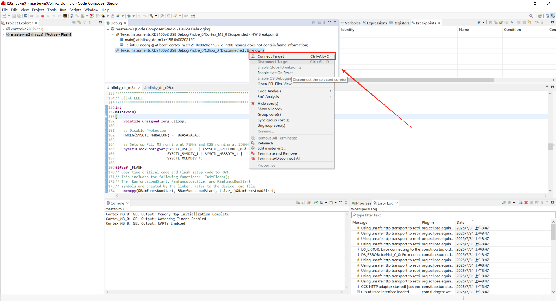
Task: Open the Build hammer dropdown arrow
Action: click(156, 16)
